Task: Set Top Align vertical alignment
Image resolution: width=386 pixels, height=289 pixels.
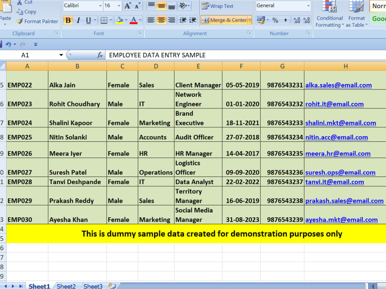Action: tap(151, 6)
